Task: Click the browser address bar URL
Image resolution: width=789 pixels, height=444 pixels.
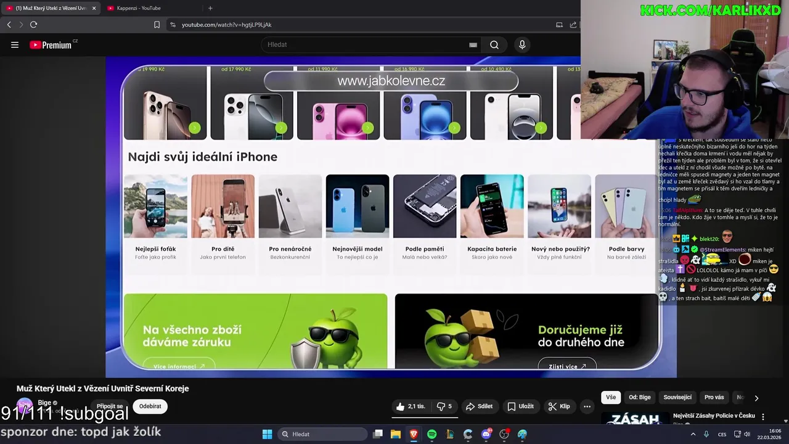Action: [x=227, y=25]
